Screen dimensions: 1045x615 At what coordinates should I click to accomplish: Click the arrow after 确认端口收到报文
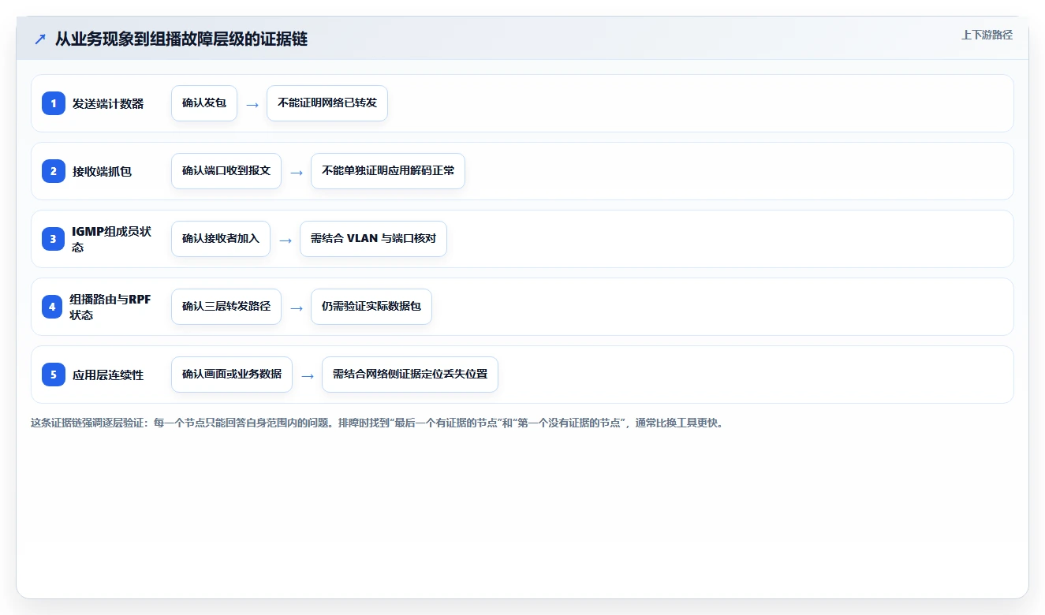pos(297,172)
